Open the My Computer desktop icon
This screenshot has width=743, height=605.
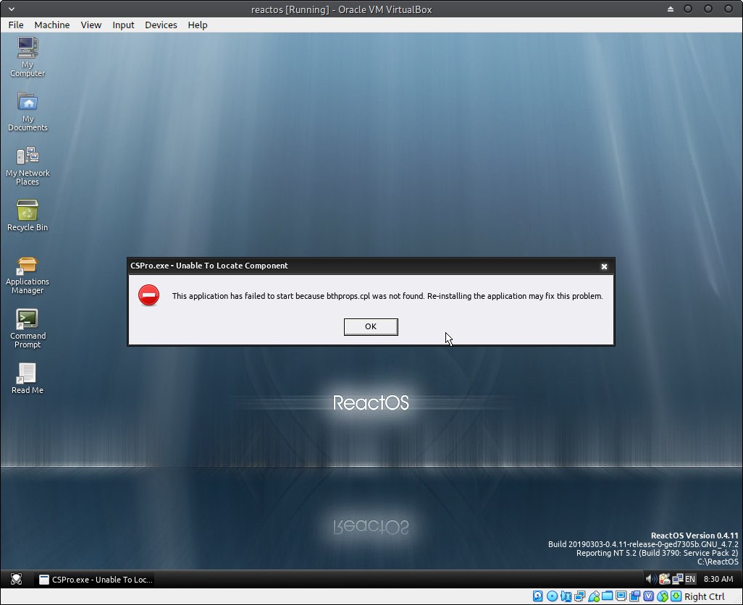pyautogui.click(x=28, y=56)
